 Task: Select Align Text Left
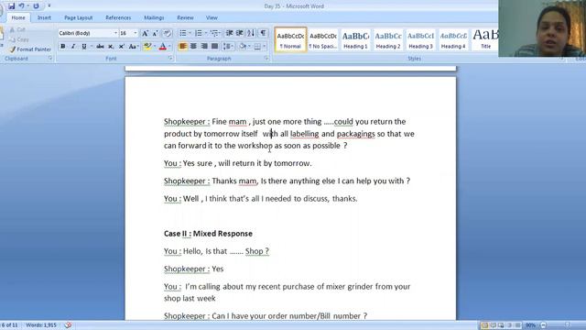[x=183, y=47]
